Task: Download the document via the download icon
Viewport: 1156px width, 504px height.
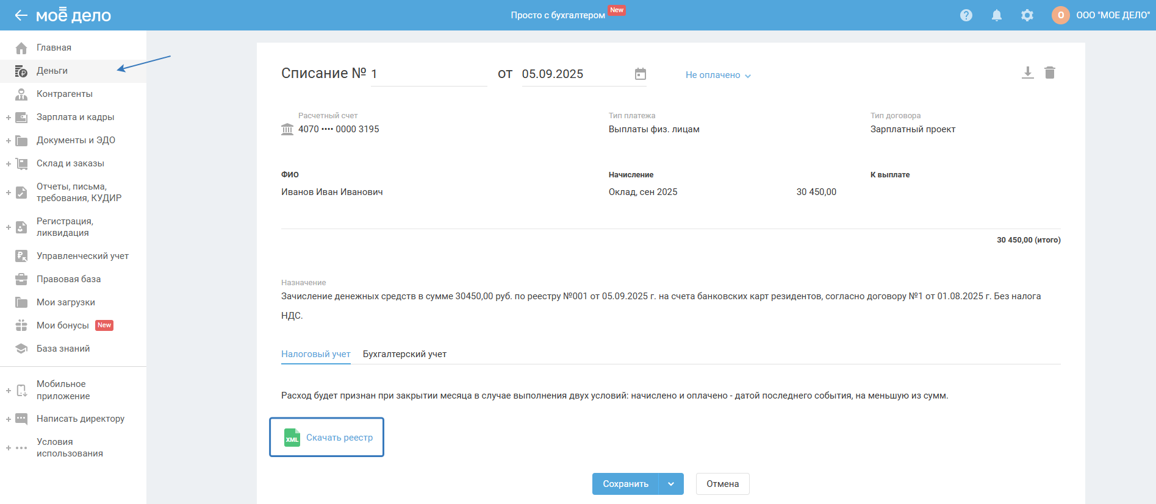Action: pyautogui.click(x=1028, y=73)
